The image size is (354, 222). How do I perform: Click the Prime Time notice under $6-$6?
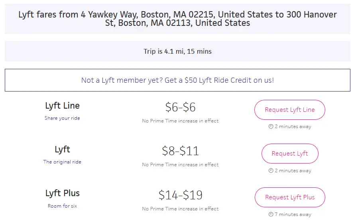click(x=180, y=121)
